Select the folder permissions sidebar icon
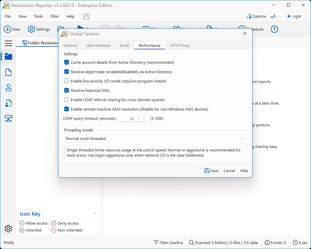311x249 pixels. point(8,57)
